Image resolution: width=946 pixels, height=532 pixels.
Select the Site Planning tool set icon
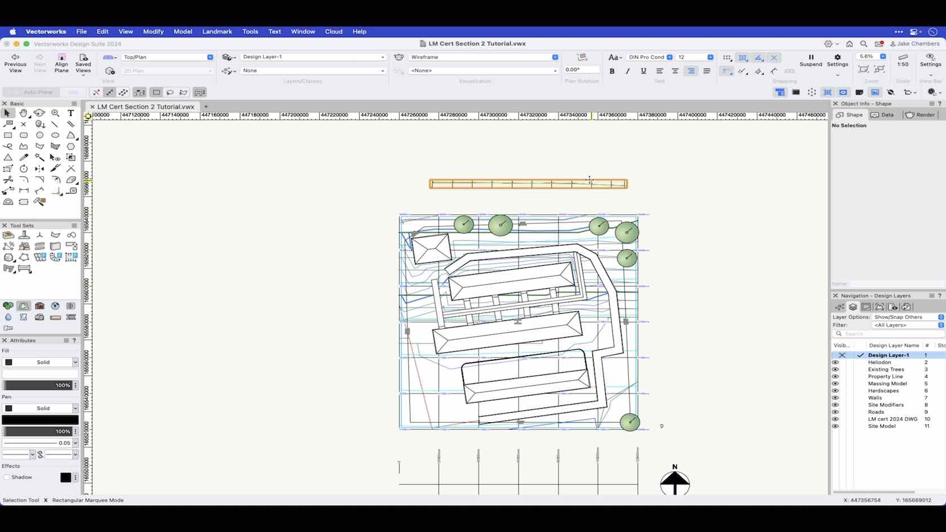point(24,306)
